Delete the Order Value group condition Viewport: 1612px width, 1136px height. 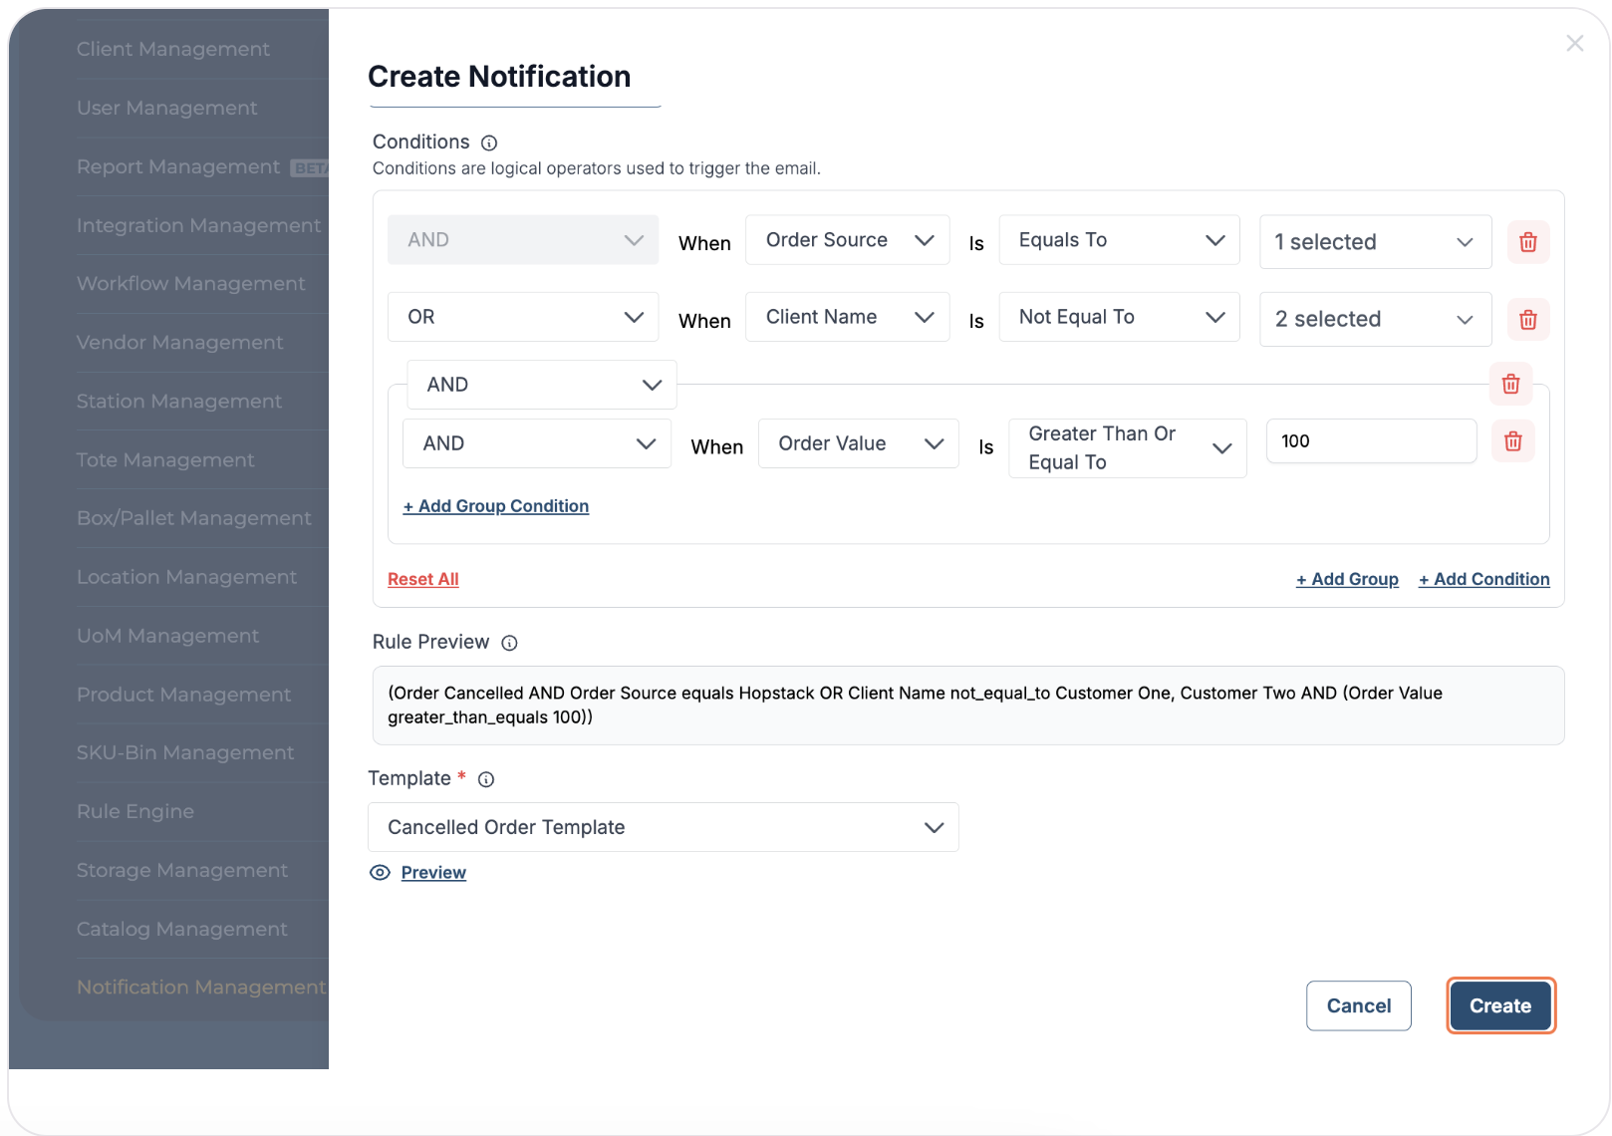point(1512,441)
